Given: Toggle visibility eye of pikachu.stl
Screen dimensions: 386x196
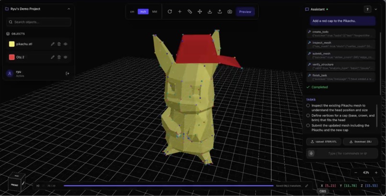Looking at the screenshot, I should (x=66, y=44).
